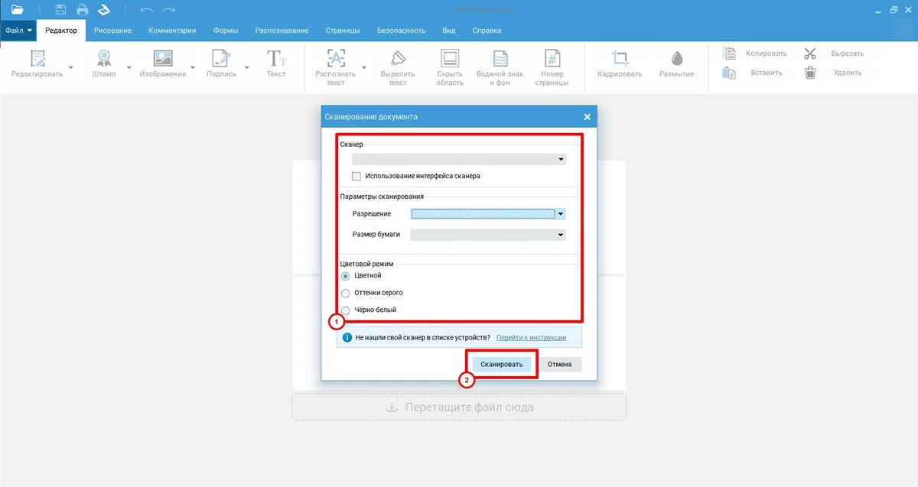Select the Изображение image tool
Screen dimensions: 918x487
[162, 60]
